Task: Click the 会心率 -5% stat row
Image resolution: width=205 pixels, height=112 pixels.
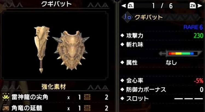Action: point(162,81)
